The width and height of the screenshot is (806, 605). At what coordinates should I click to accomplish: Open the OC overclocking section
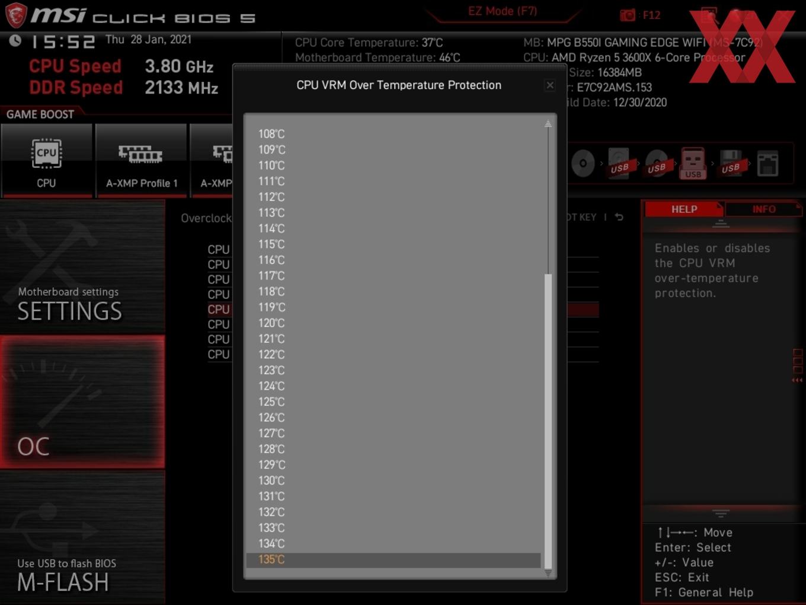(82, 402)
